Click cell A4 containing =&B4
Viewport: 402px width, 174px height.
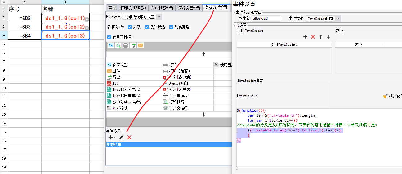(25, 35)
